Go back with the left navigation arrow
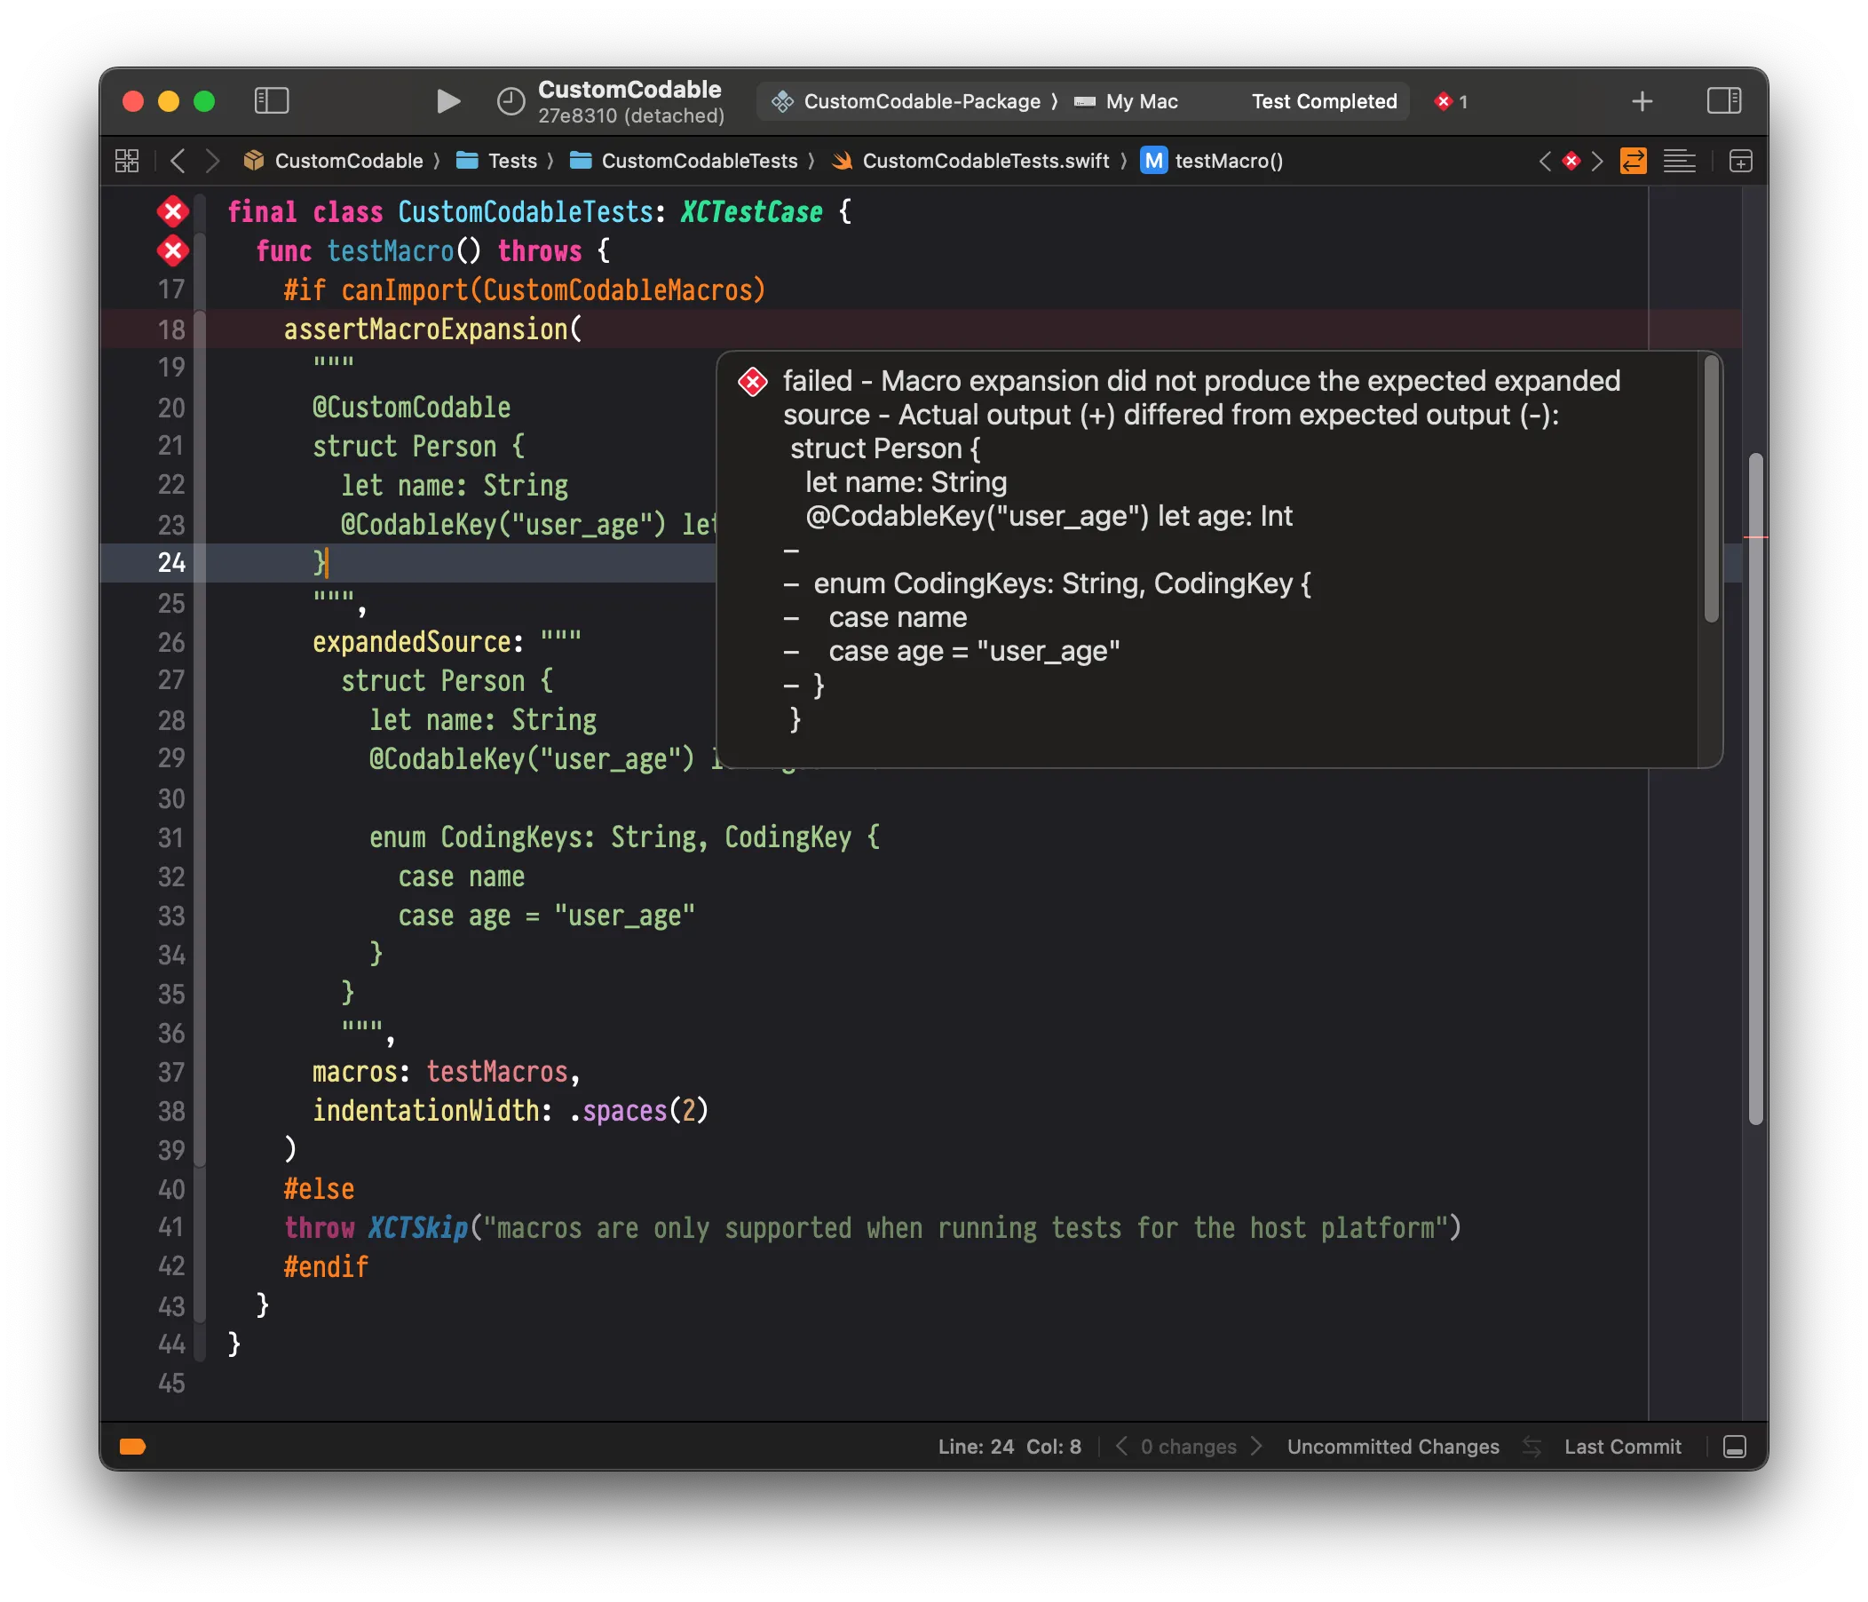The width and height of the screenshot is (1868, 1602). pyautogui.click(x=178, y=162)
